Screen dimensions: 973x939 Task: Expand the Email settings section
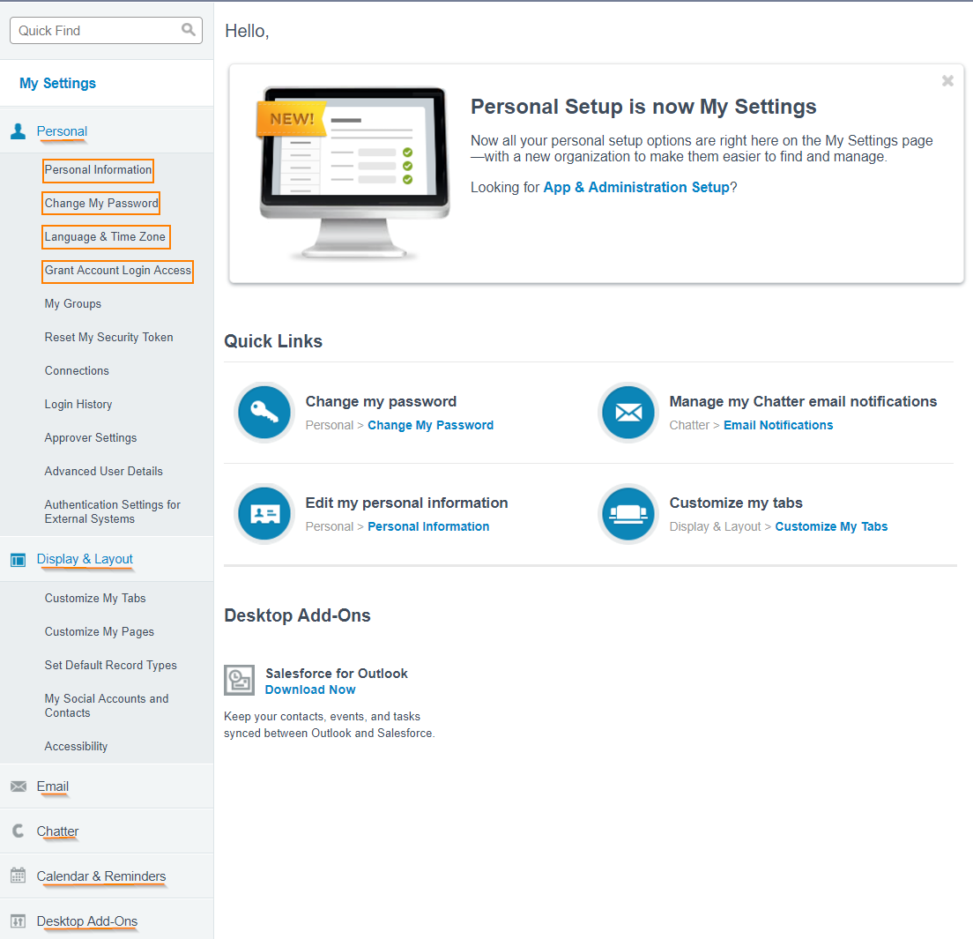coord(52,786)
